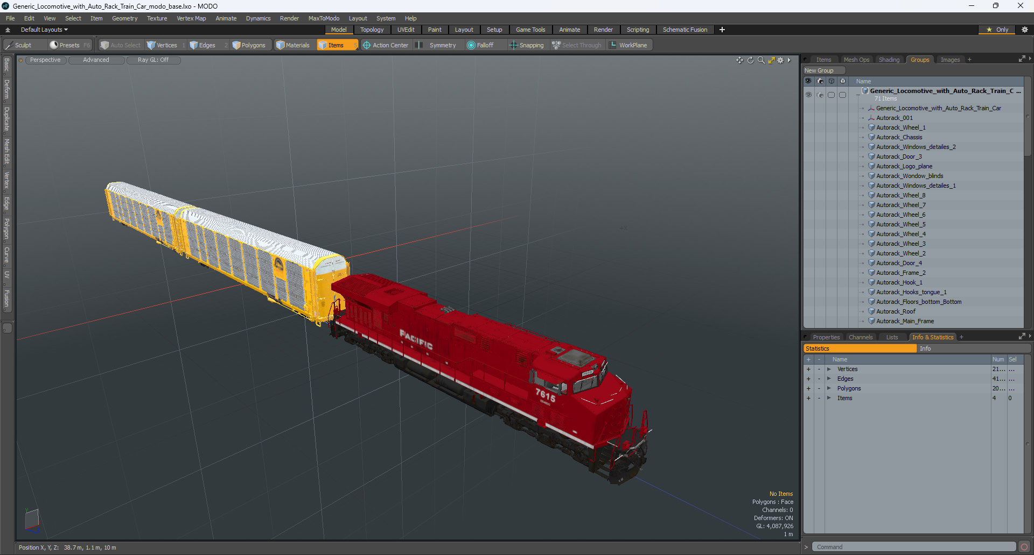Open viewport extra options arrow

(x=789, y=60)
